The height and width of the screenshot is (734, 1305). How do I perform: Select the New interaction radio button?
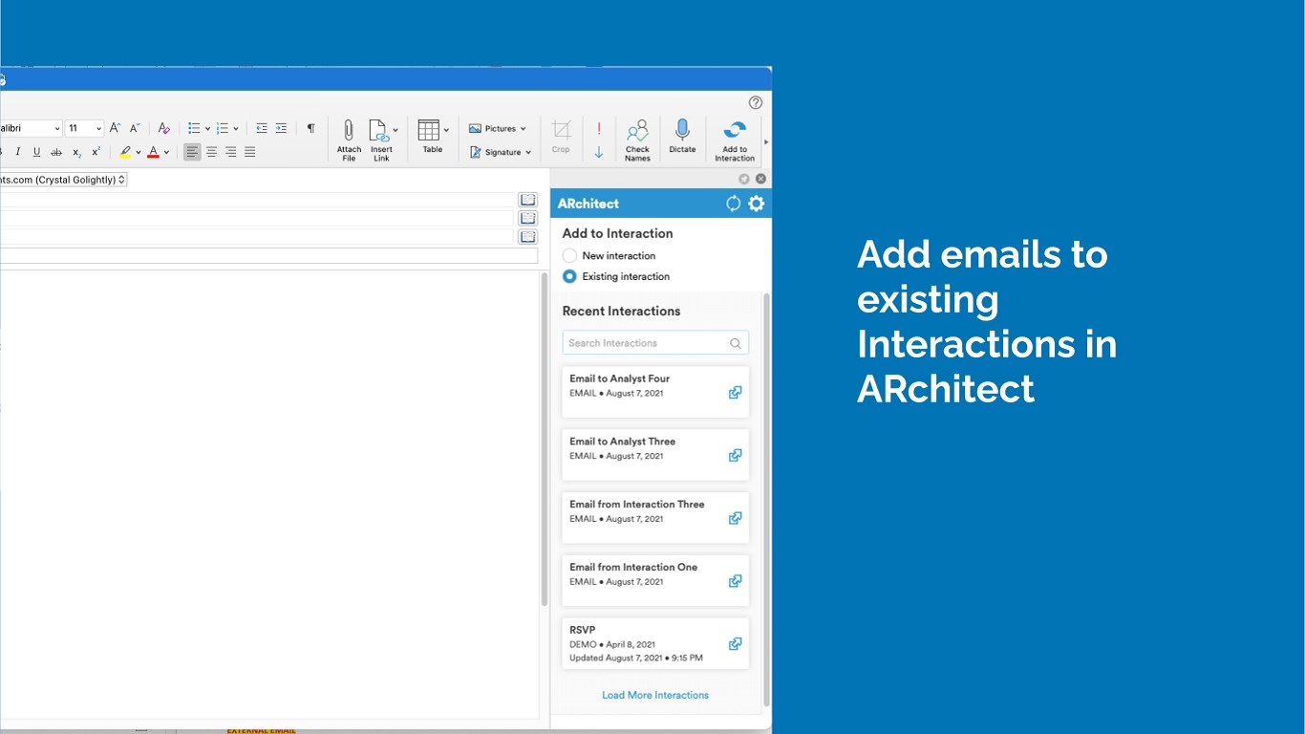click(569, 256)
